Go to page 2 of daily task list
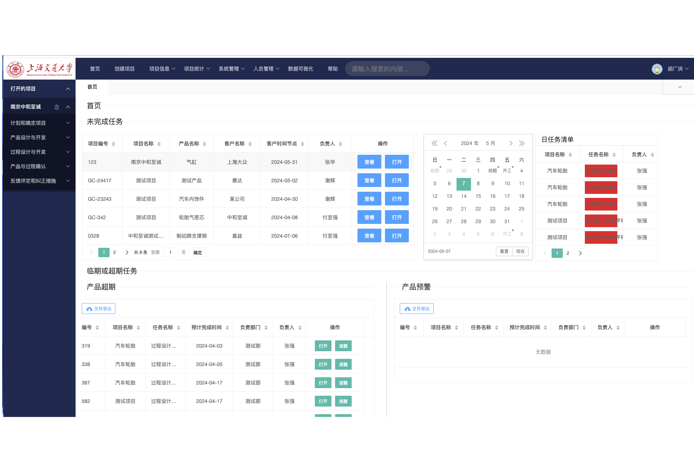Image resolution: width=694 pixels, height=463 pixels. click(x=568, y=253)
